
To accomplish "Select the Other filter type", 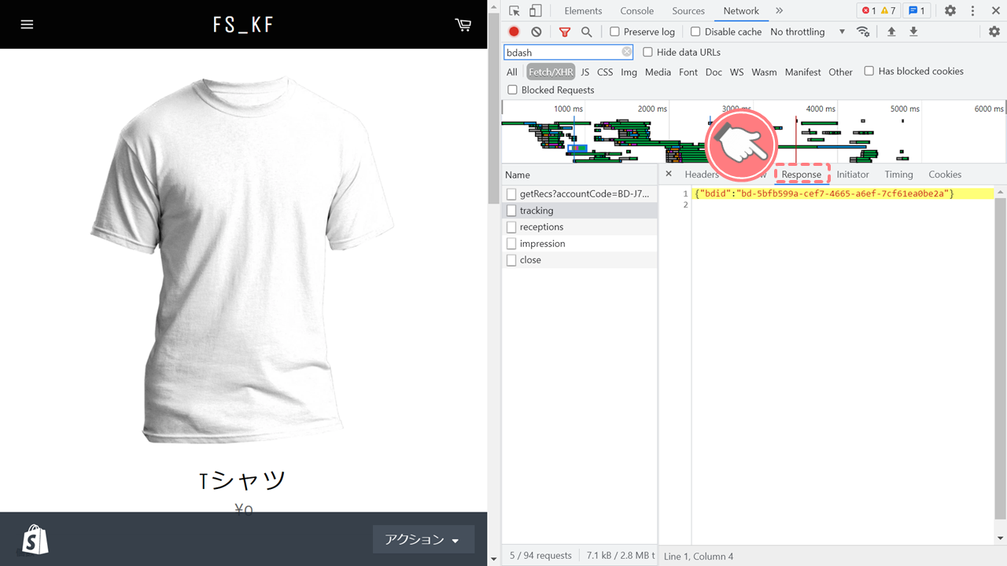I will (840, 72).
